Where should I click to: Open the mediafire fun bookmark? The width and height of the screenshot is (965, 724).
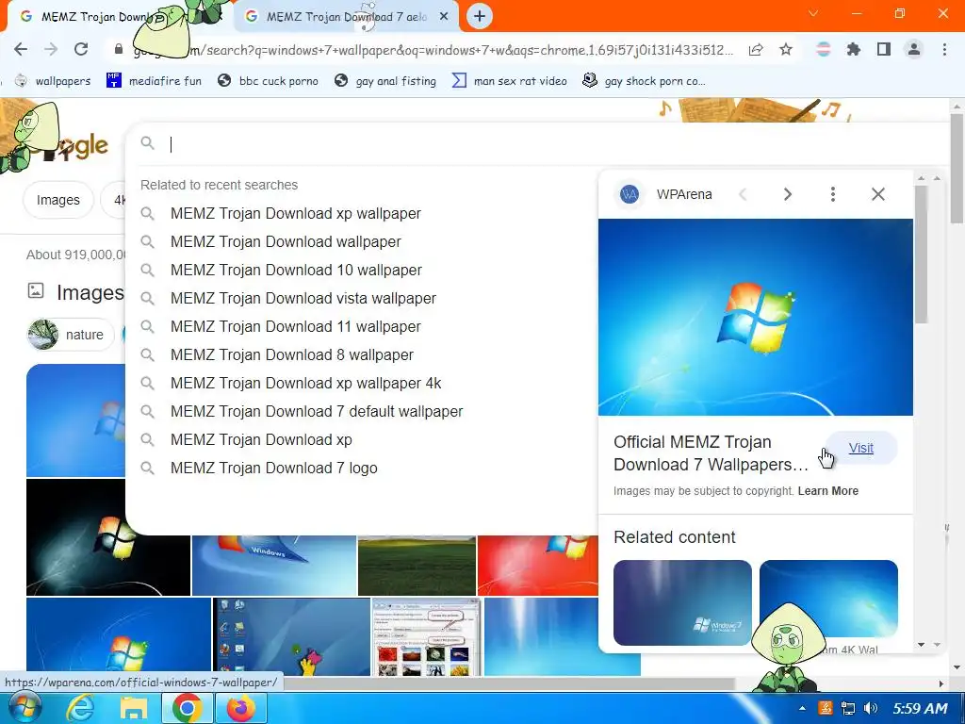click(x=154, y=81)
